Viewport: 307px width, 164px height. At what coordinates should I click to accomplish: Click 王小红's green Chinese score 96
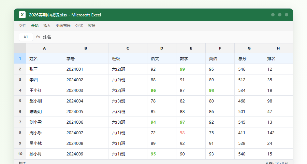click(162, 90)
